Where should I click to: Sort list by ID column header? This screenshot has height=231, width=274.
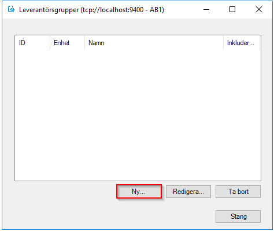click(32, 43)
